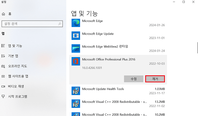Viewport: 198px width, 116px height.
Task: Click the Edge WebView2 런타임 icon
Action: click(76, 48)
